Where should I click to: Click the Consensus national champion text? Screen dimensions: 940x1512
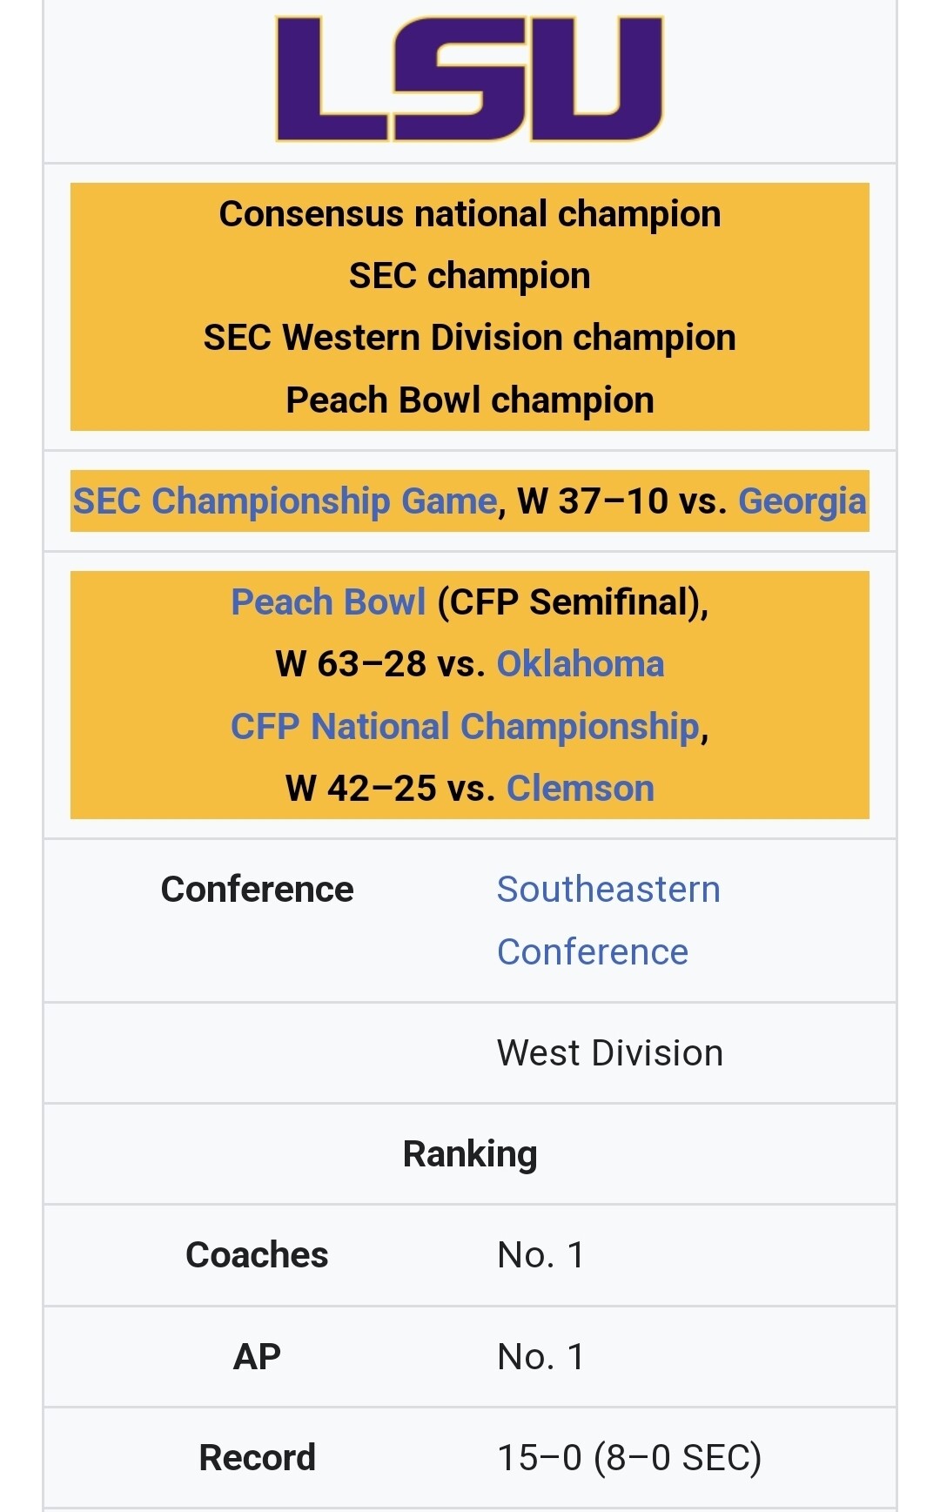click(x=470, y=214)
